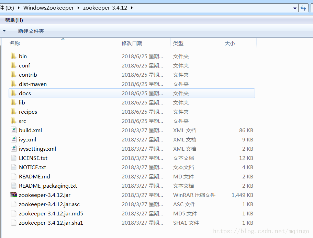The image size is (313, 238).
Task: Click the WinRAR 压缩文件 type cell
Action: coord(194,195)
